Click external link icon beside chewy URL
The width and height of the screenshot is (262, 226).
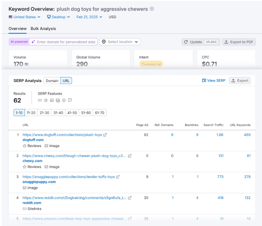tap(130, 156)
